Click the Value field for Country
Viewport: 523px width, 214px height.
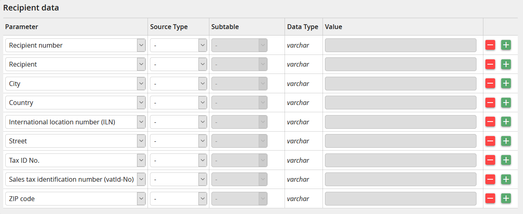point(401,103)
